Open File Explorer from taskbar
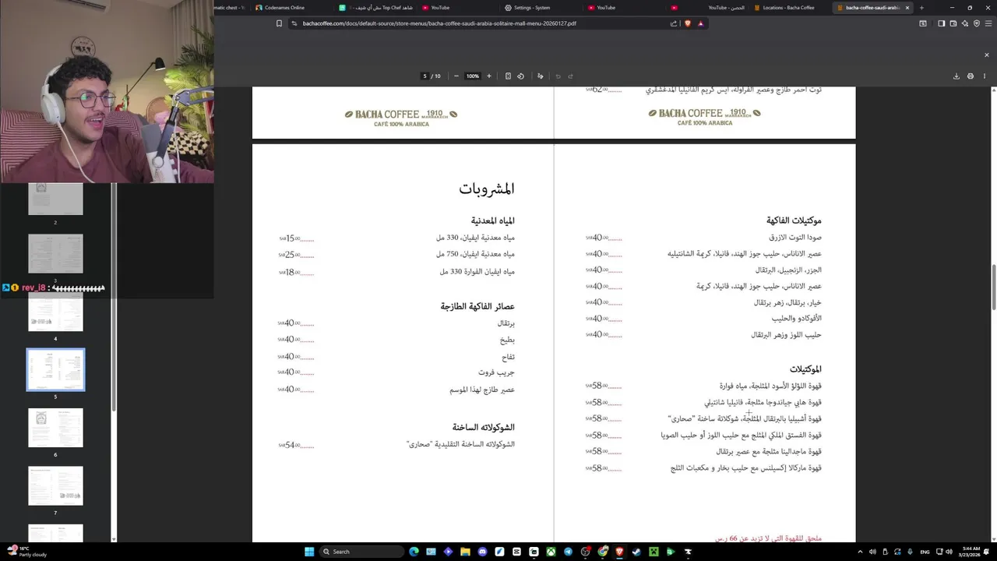The image size is (997, 561). point(465,552)
